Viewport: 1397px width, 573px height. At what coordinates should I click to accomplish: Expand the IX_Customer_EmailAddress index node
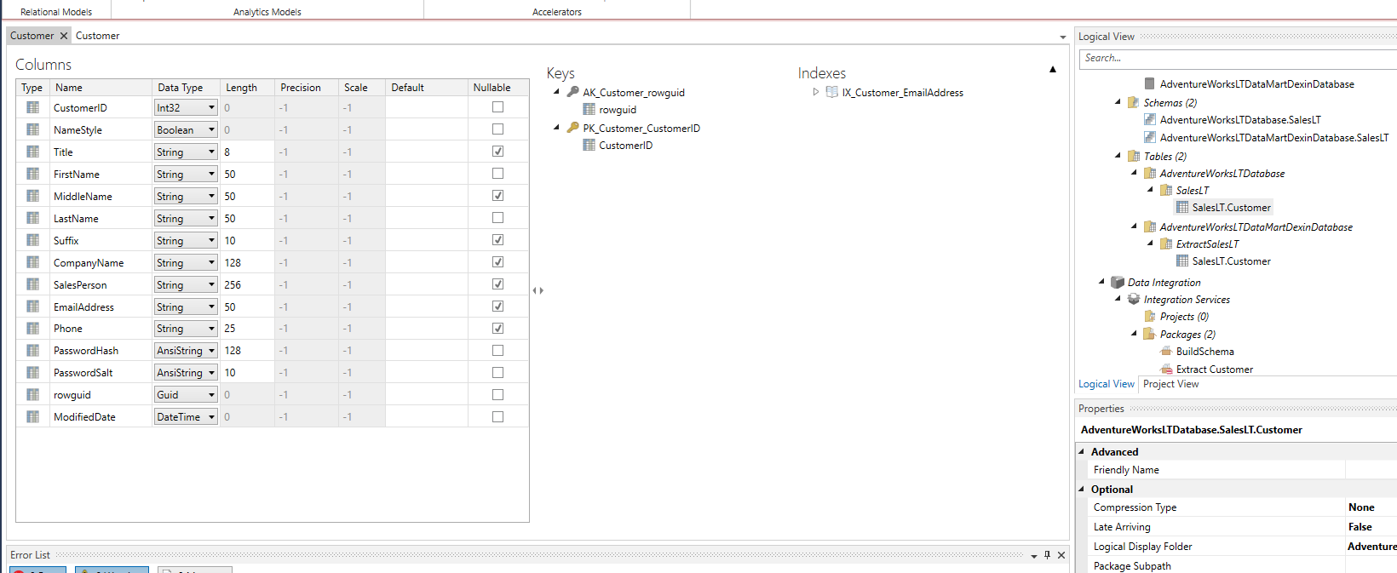point(815,92)
